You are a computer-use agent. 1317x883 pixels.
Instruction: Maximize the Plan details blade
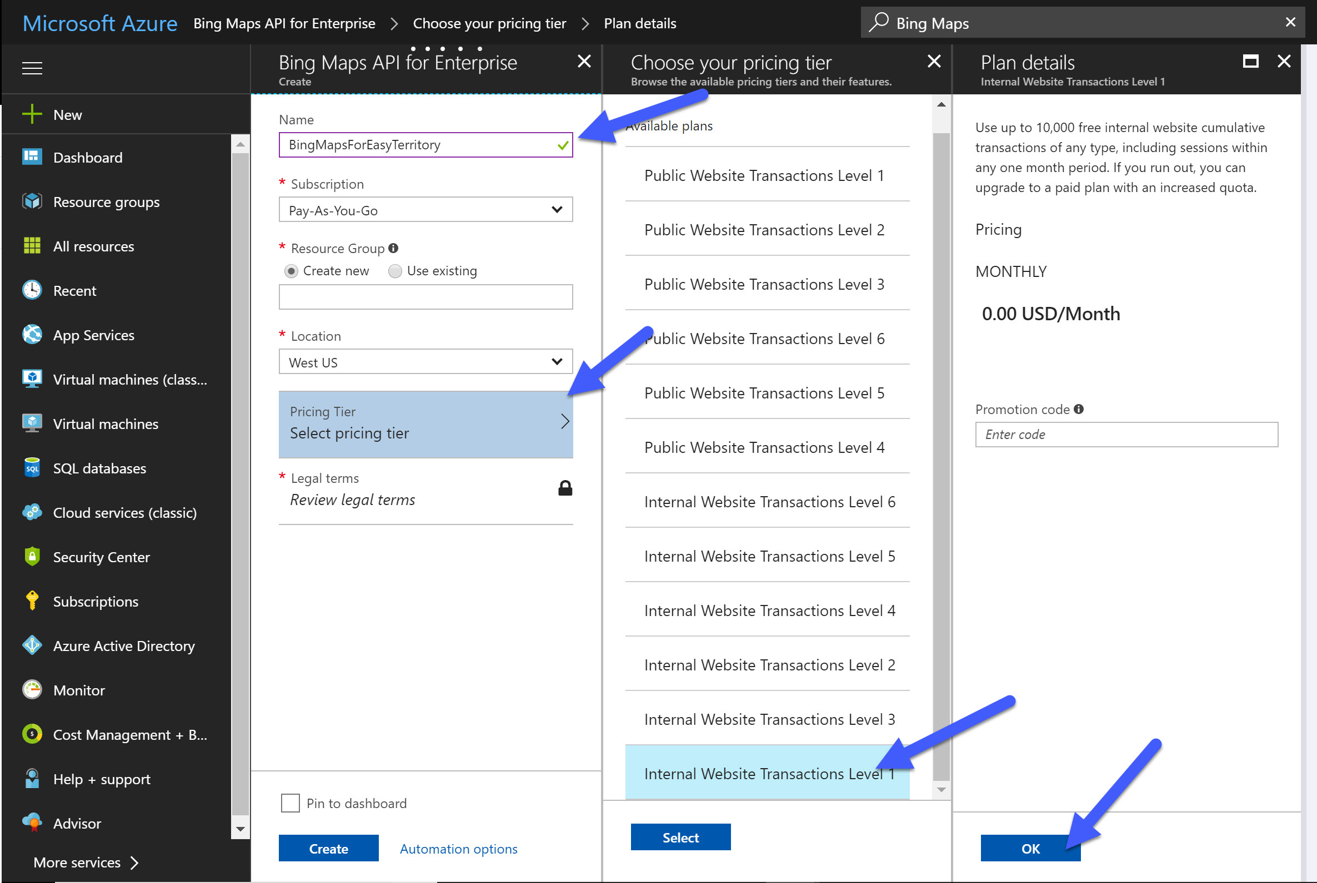[1250, 62]
